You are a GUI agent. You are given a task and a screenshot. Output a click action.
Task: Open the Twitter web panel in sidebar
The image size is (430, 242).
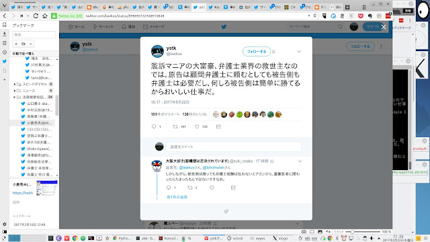tap(5, 61)
